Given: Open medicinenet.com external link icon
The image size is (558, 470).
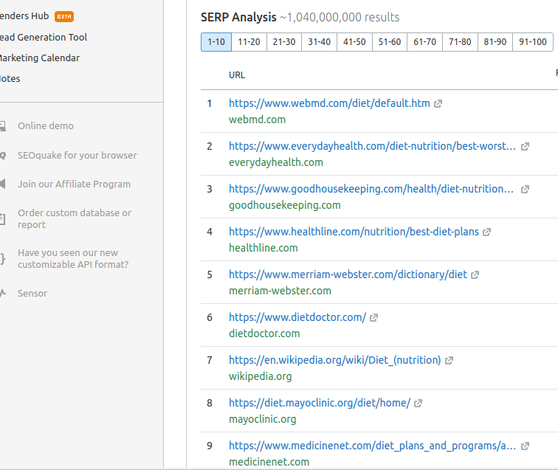Looking at the screenshot, I should [525, 446].
